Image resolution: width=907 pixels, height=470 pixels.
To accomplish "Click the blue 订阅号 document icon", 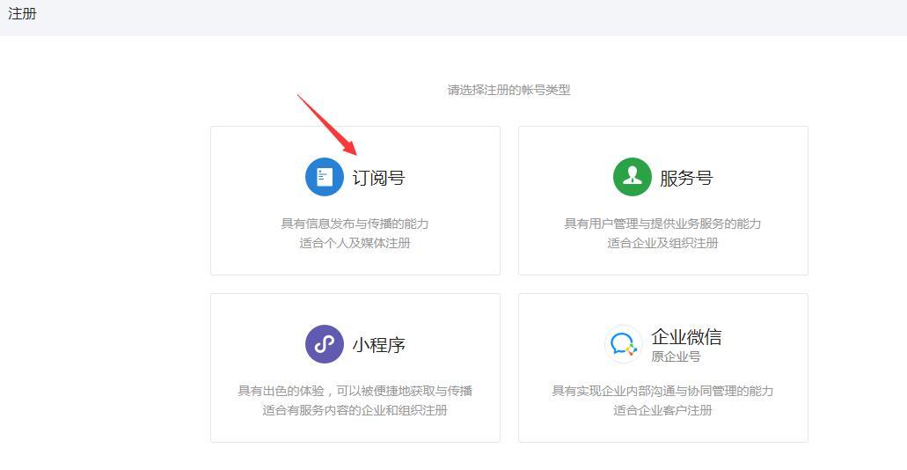I will pos(325,177).
